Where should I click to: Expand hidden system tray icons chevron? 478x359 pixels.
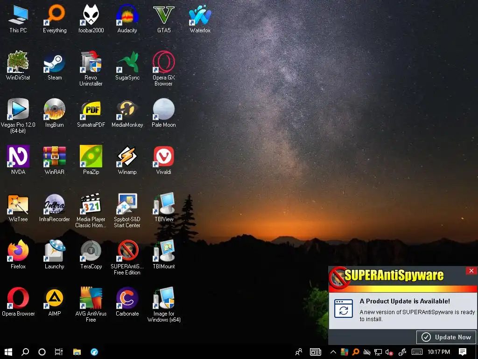pos(333,352)
